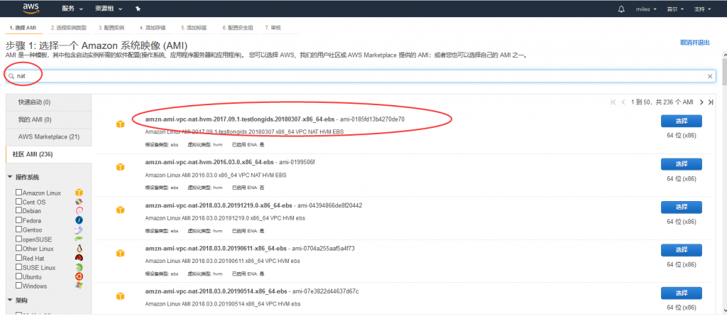
Task: Open the 社区 AMI (236) category
Action: [49, 154]
